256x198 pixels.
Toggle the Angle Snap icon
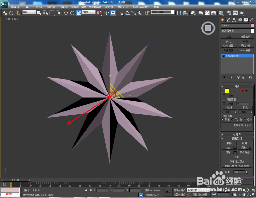tap(127, 13)
